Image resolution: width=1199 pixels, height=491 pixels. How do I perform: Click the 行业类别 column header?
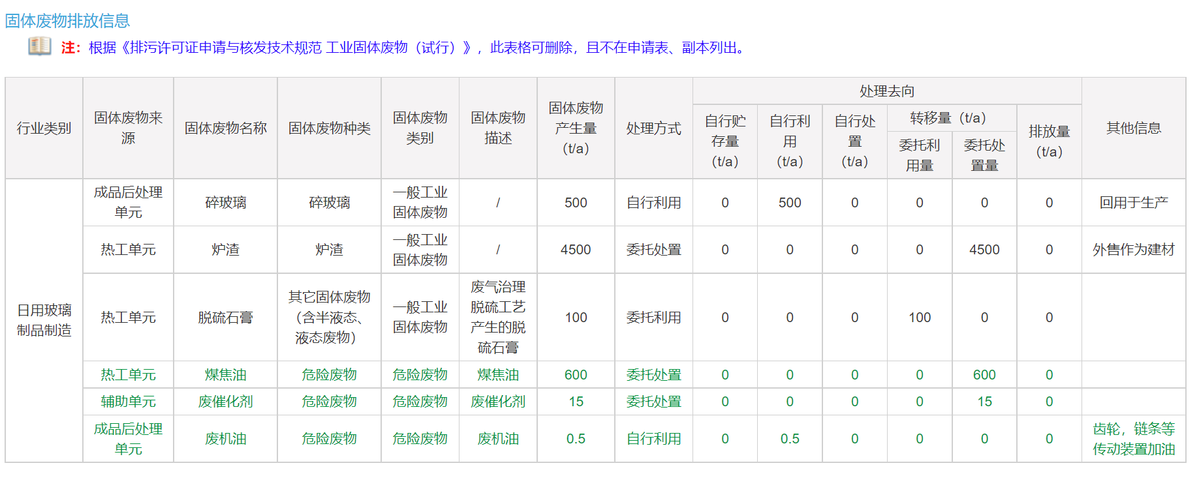(x=44, y=128)
